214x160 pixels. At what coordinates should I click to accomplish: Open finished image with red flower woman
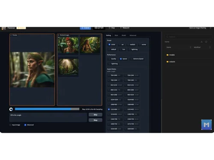(68, 45)
